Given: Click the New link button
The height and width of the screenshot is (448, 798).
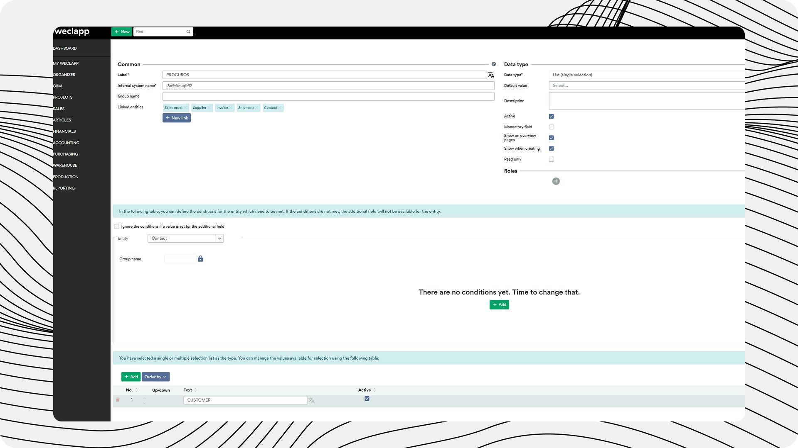Looking at the screenshot, I should click(x=177, y=118).
